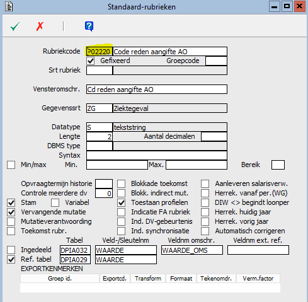Click the Verm.factor column header

(258, 279)
